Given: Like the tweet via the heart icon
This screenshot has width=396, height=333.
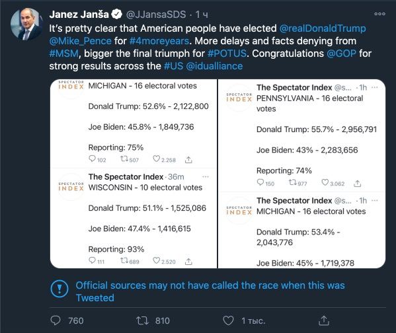Looking at the screenshot, I should click(228, 320).
